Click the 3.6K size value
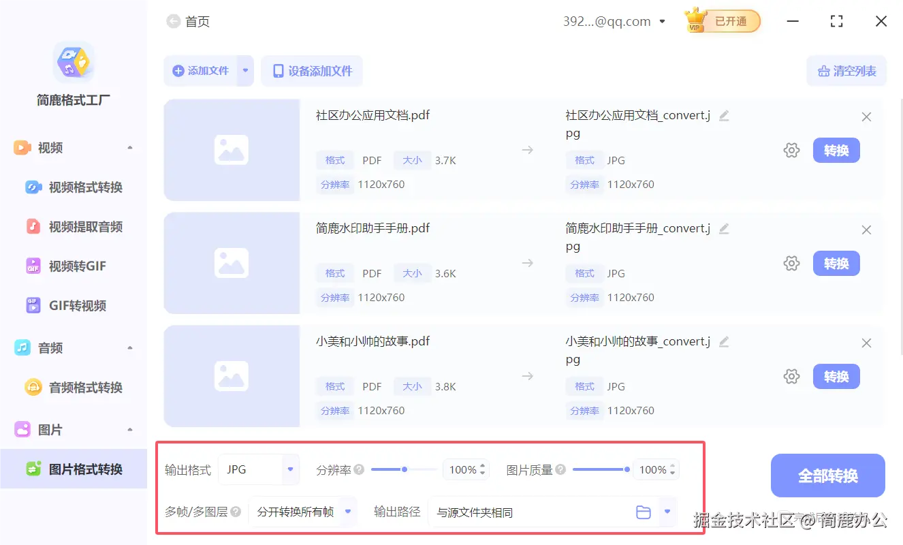The width and height of the screenshot is (903, 545). tap(445, 274)
